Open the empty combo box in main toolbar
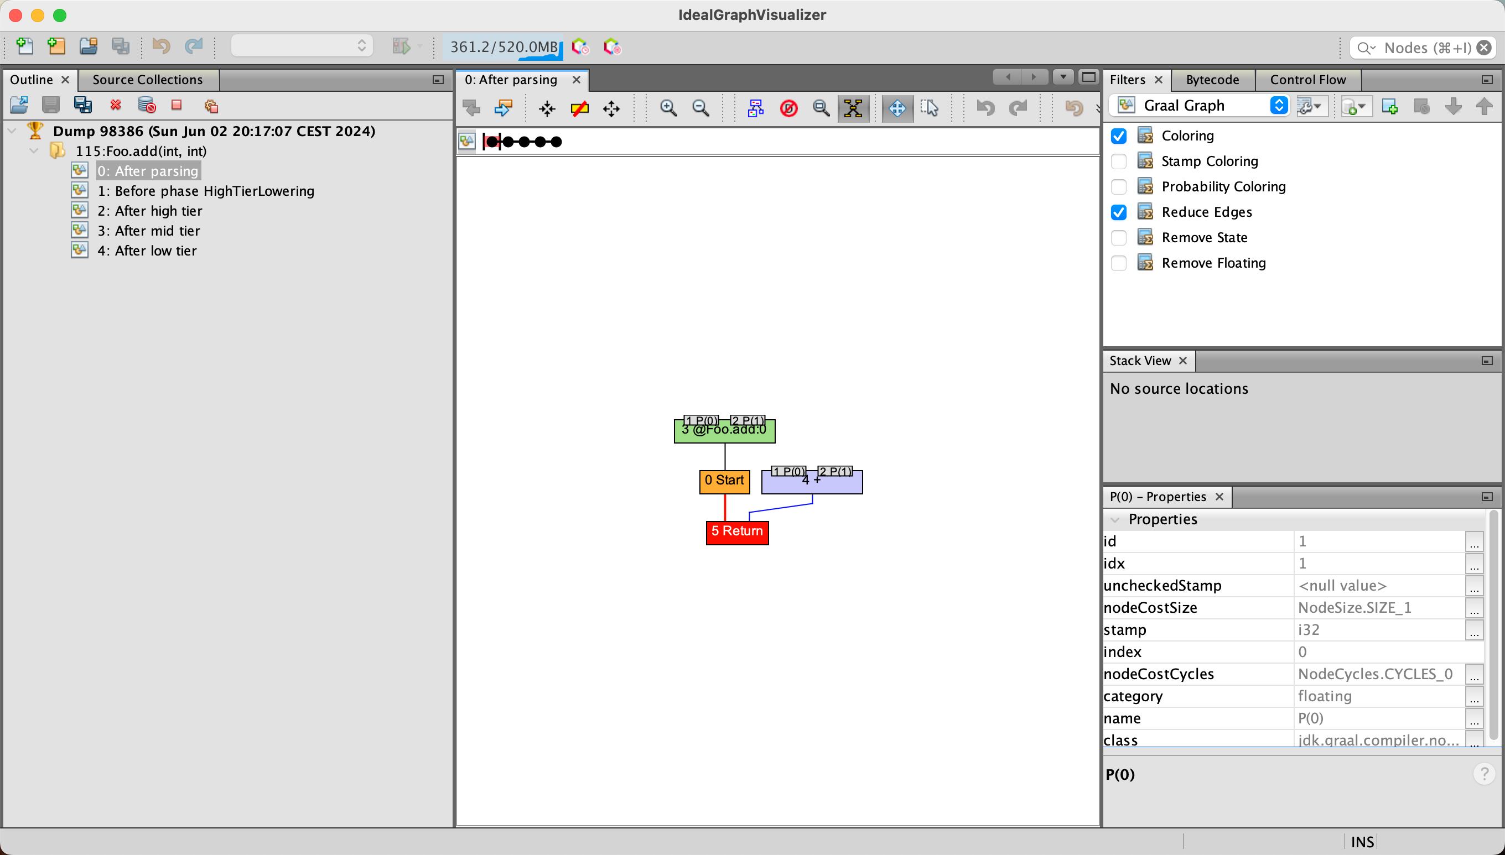The width and height of the screenshot is (1505, 855). [302, 46]
